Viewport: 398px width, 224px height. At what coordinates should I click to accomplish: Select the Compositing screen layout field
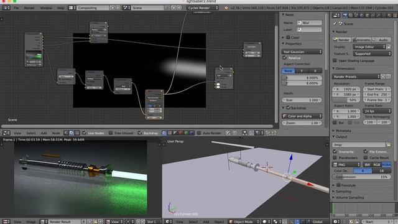tap(93, 8)
